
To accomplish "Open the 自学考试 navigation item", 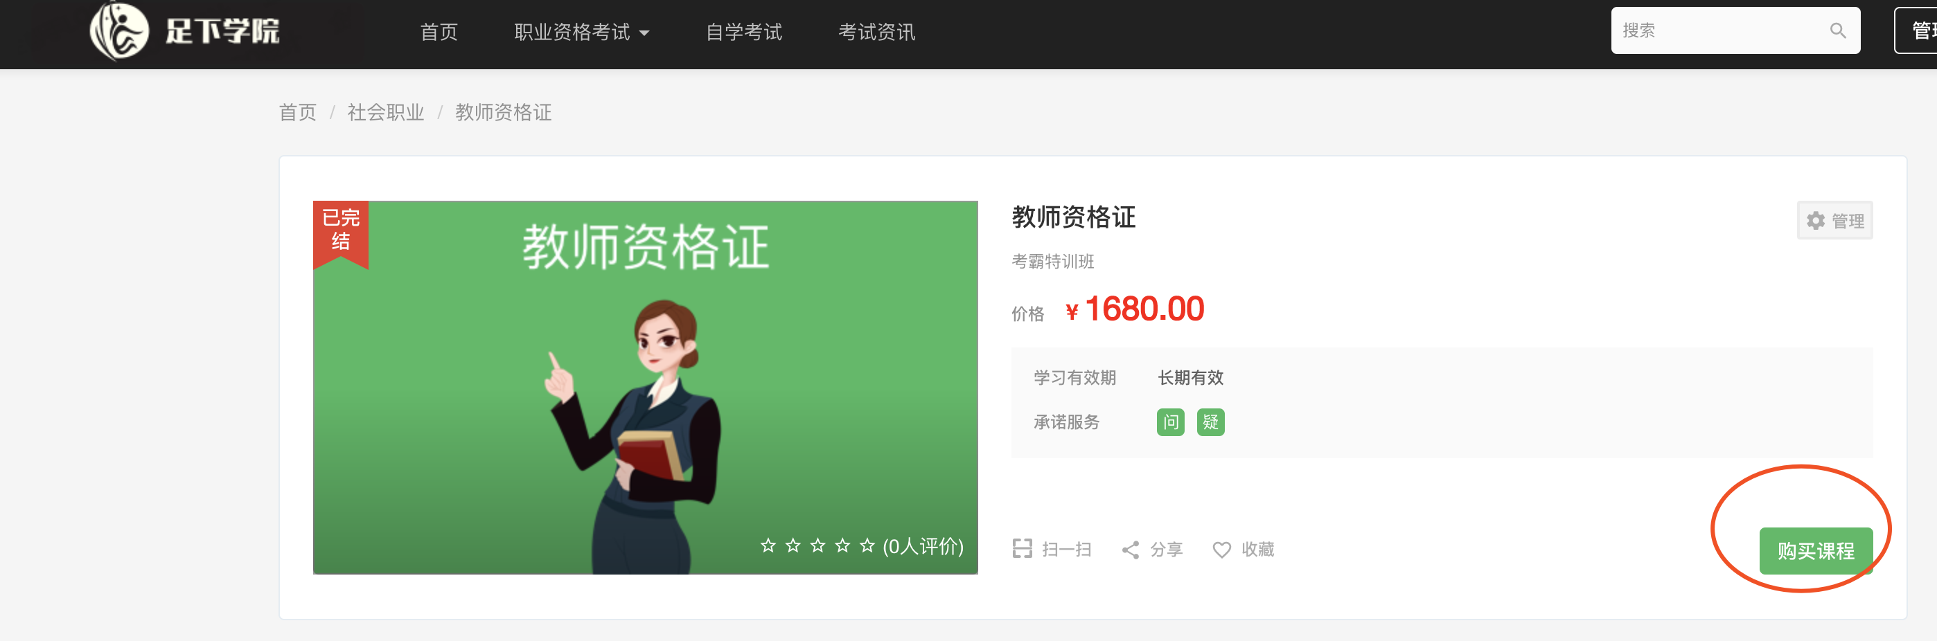I will (743, 32).
